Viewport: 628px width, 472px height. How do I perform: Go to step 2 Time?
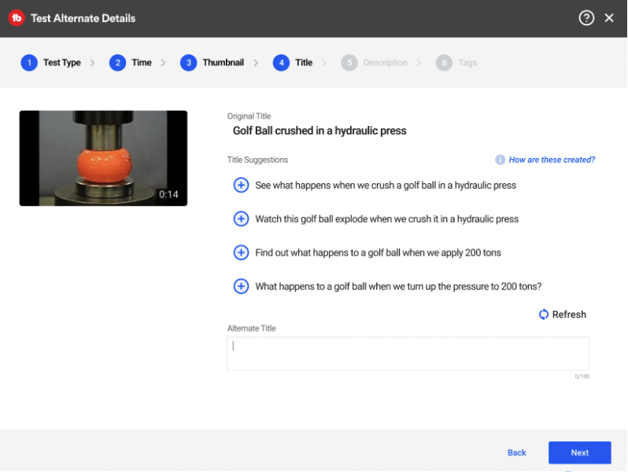[x=131, y=63]
